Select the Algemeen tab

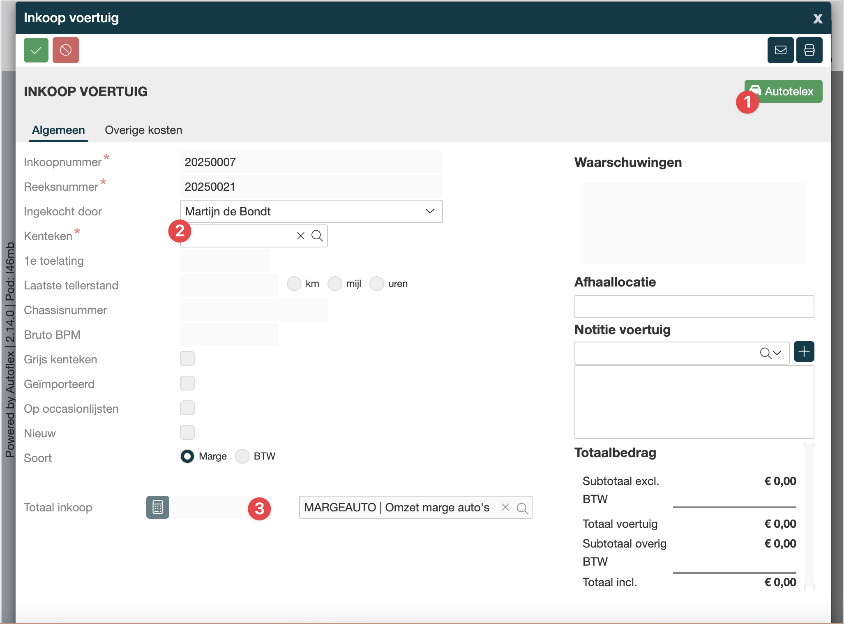point(58,130)
